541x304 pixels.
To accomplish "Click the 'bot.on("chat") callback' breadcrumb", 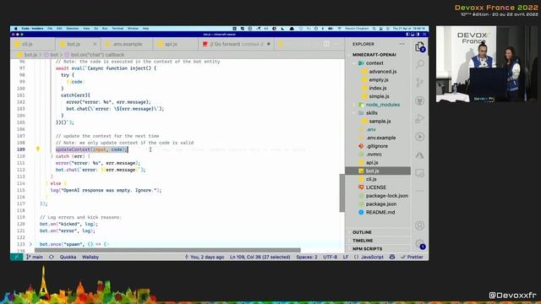I will click(97, 55).
